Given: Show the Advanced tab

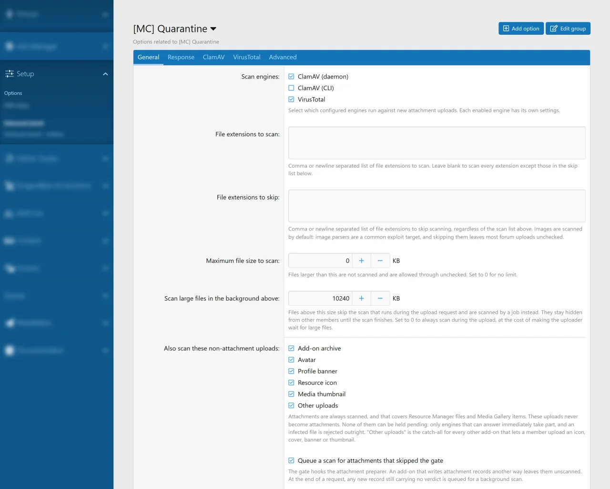Looking at the screenshot, I should click(283, 57).
